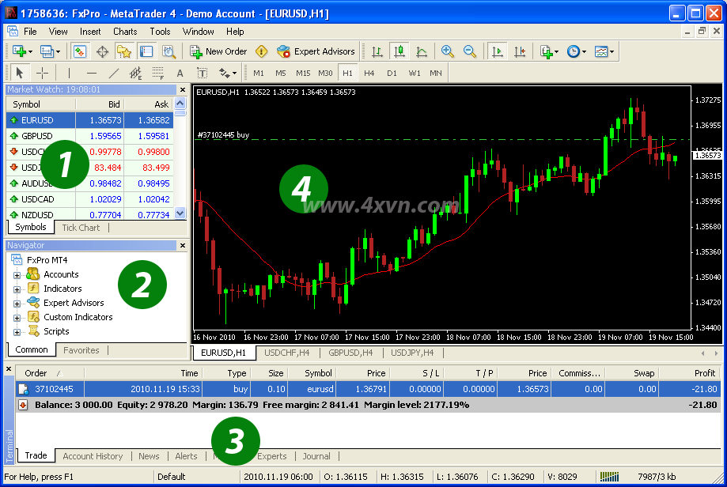Viewport: 727px width, 487px height.
Task: Select the cursor arrow tool
Action: [x=20, y=73]
